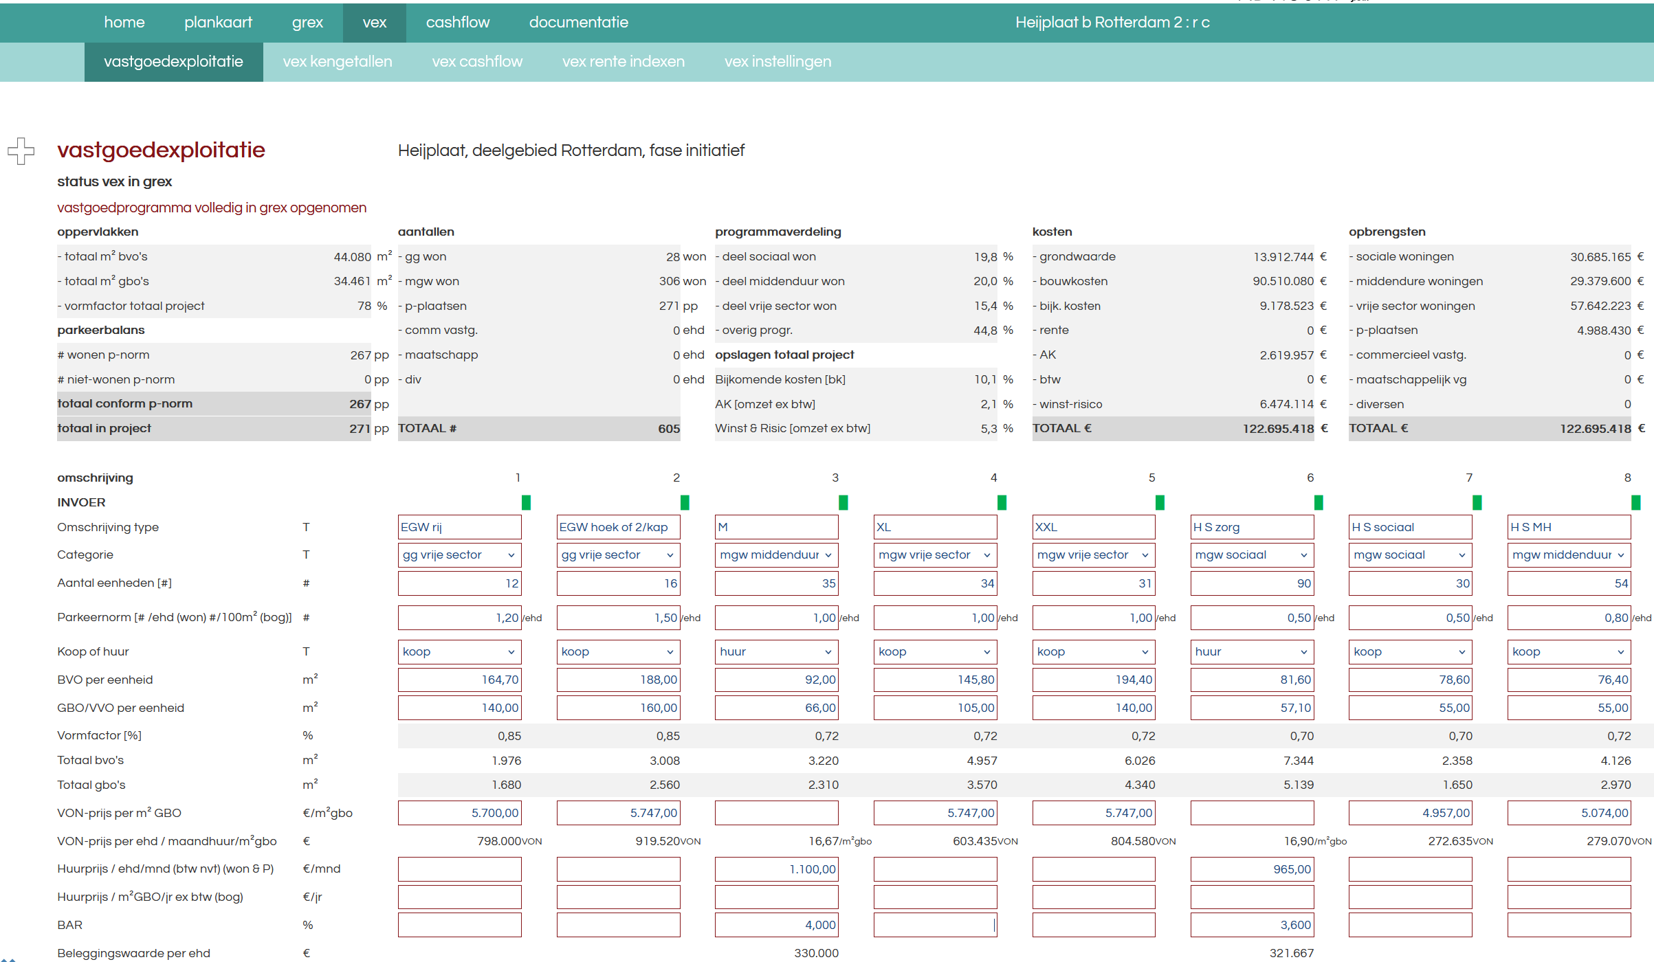Viewport: 1654px width, 962px height.
Task: Click vastgoedprogramma volledig in grex opgenomen link
Action: (212, 208)
